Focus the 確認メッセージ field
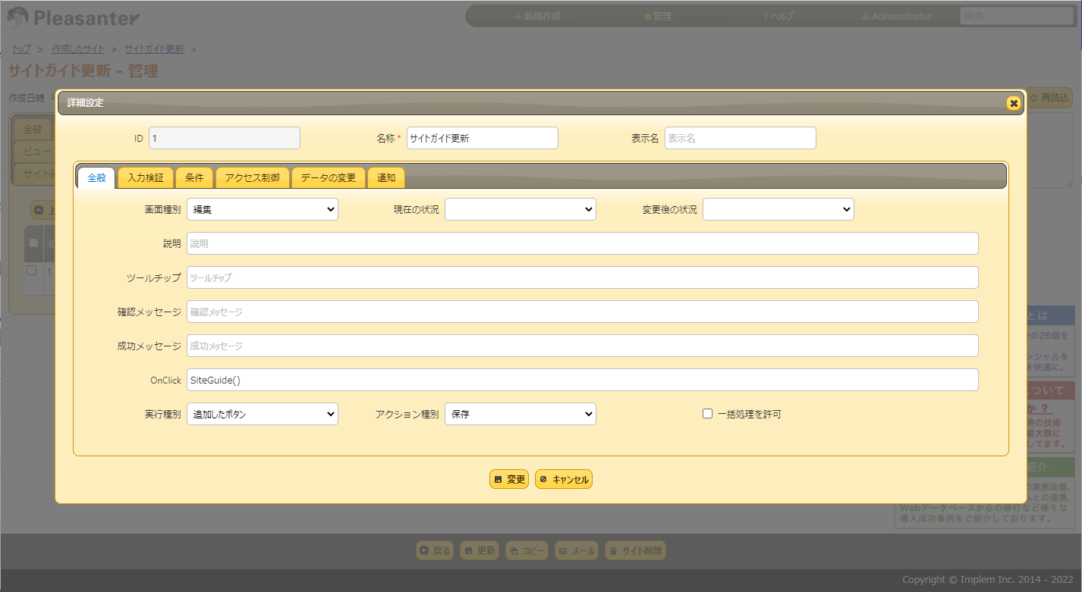Screen dimensions: 1082x592 (x=583, y=312)
